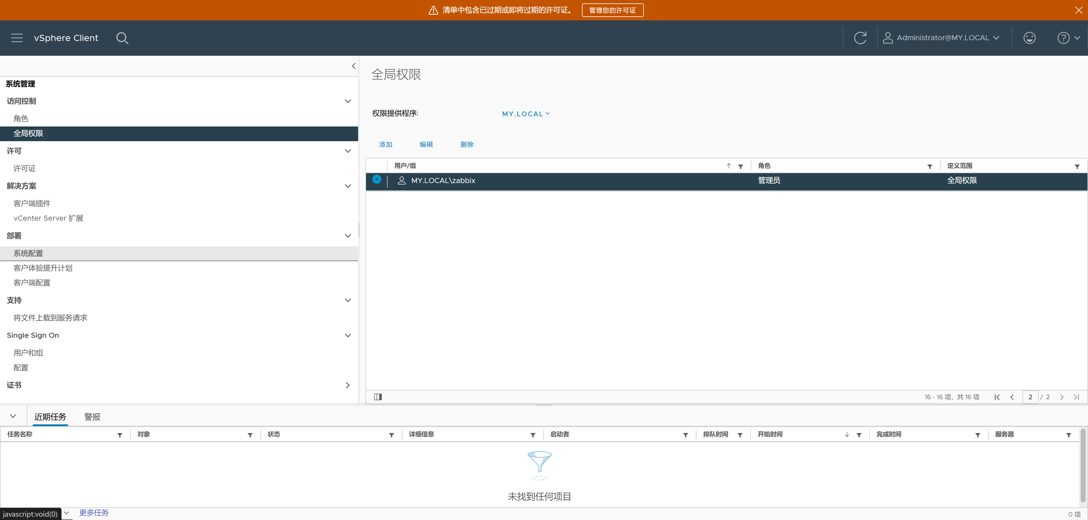
Task: Open the MY.LOCAL provider dropdown
Action: tap(526, 114)
